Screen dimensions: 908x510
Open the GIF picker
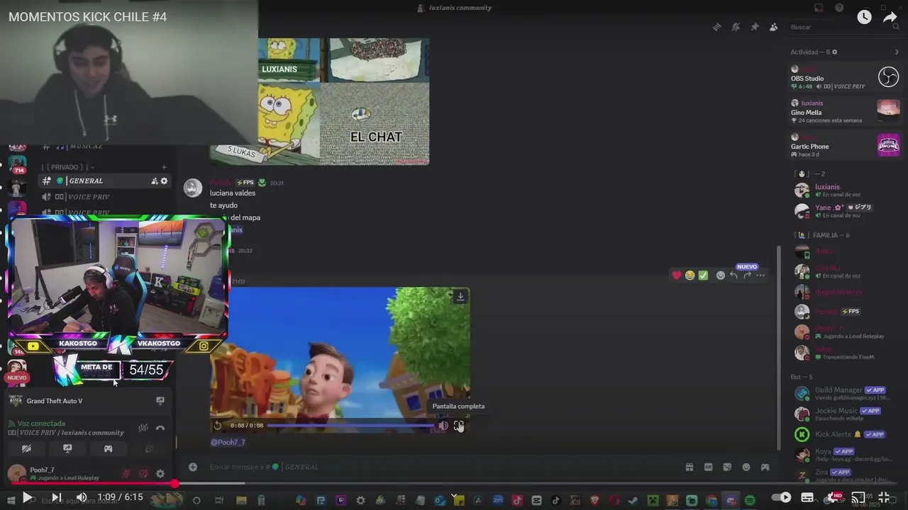pos(708,467)
